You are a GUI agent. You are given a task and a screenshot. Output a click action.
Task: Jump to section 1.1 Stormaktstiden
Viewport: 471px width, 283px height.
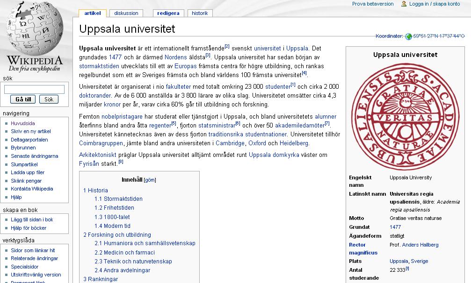point(118,199)
